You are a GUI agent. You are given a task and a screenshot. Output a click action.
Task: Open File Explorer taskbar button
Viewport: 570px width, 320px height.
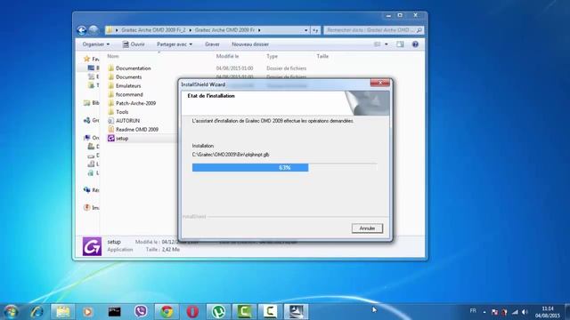(63, 312)
